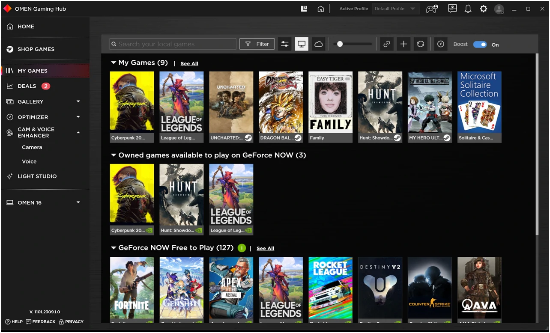
Task: Select the local games monitor view
Action: pos(302,44)
